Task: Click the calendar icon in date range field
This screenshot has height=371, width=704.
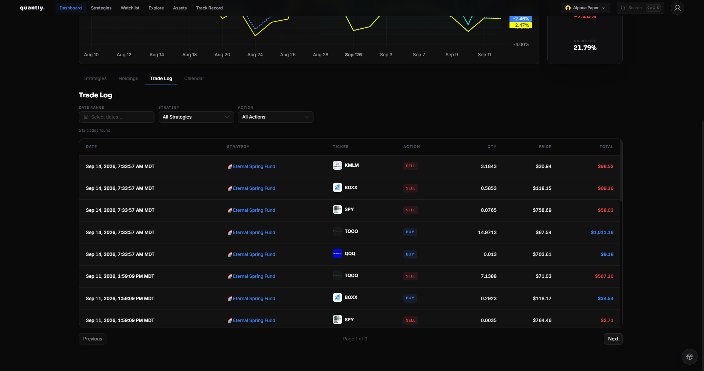Action: [x=86, y=117]
